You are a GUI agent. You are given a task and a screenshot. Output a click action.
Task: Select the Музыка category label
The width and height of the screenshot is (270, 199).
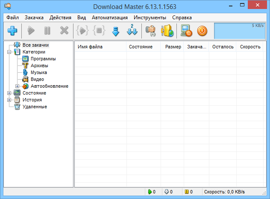(39, 72)
